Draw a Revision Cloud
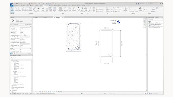173x97 pixels. 66,10
